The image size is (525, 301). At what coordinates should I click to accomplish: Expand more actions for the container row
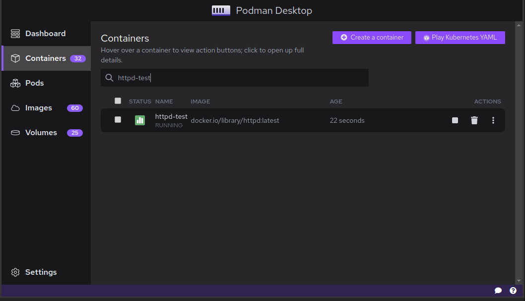click(x=493, y=120)
